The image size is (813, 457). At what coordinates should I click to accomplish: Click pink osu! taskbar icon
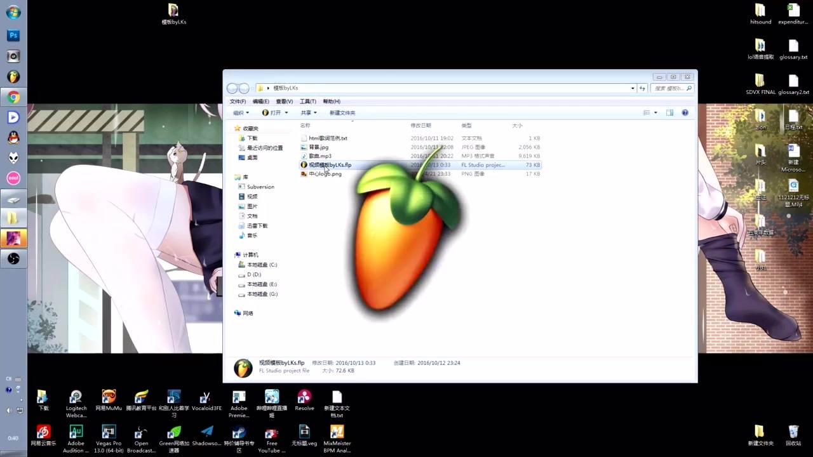[x=13, y=178]
